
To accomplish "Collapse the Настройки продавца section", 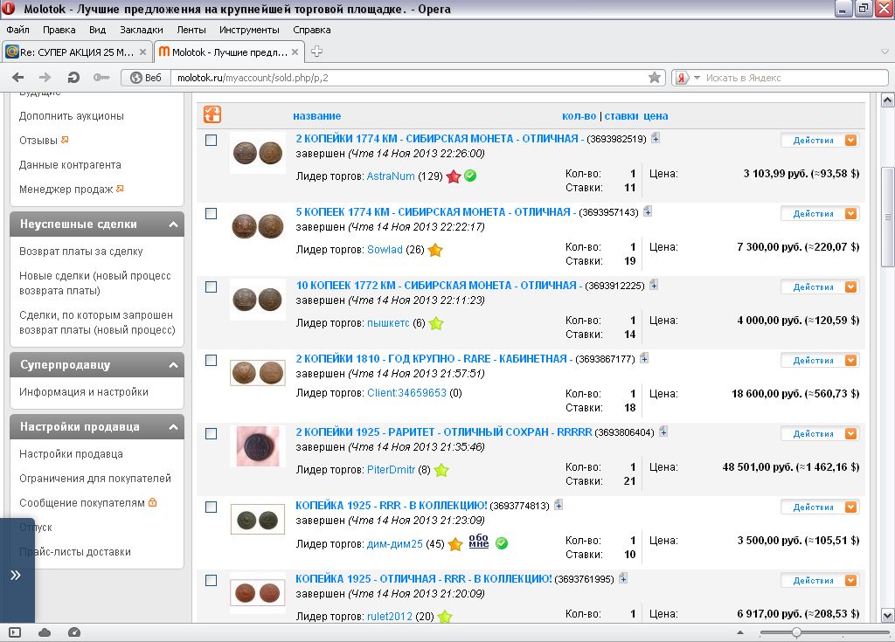I will click(173, 427).
